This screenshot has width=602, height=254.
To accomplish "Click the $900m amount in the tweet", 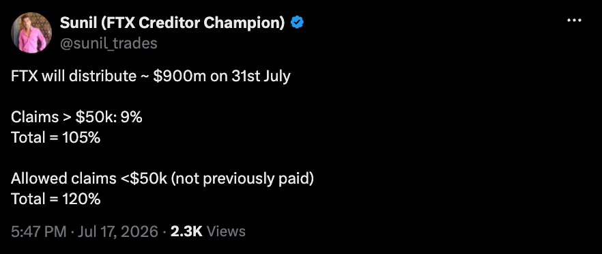I will tap(180, 76).
